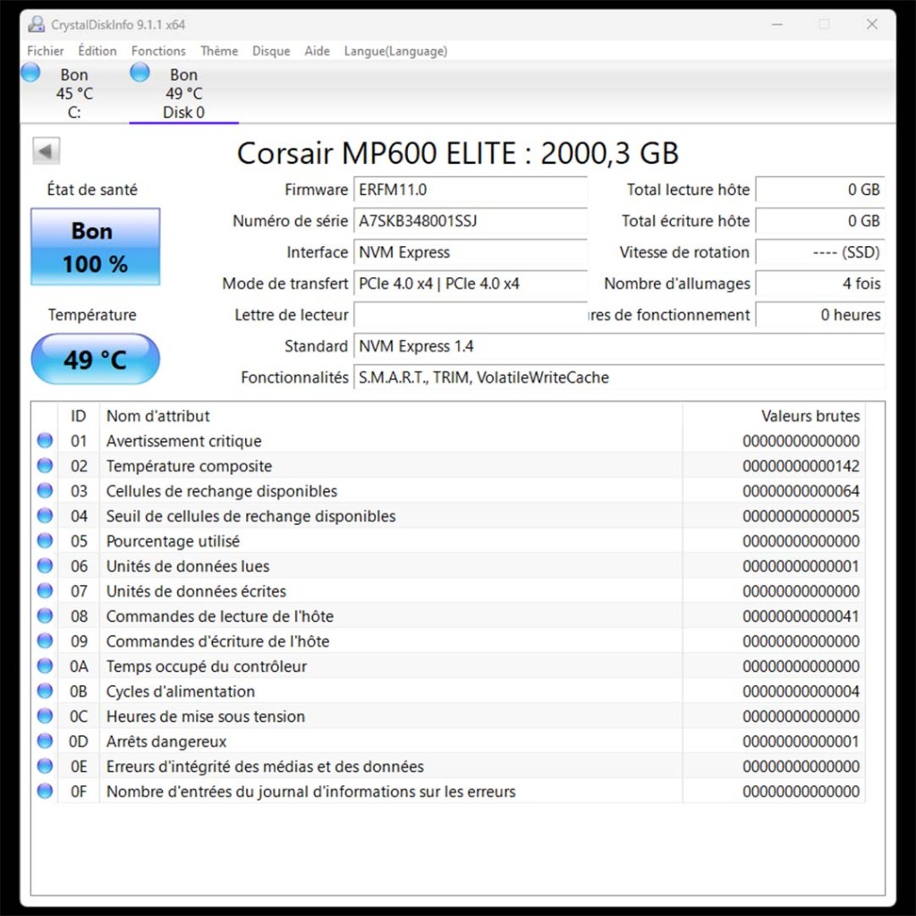Click status dot of Commandes de lecture row
The image size is (916, 916).
click(x=45, y=615)
